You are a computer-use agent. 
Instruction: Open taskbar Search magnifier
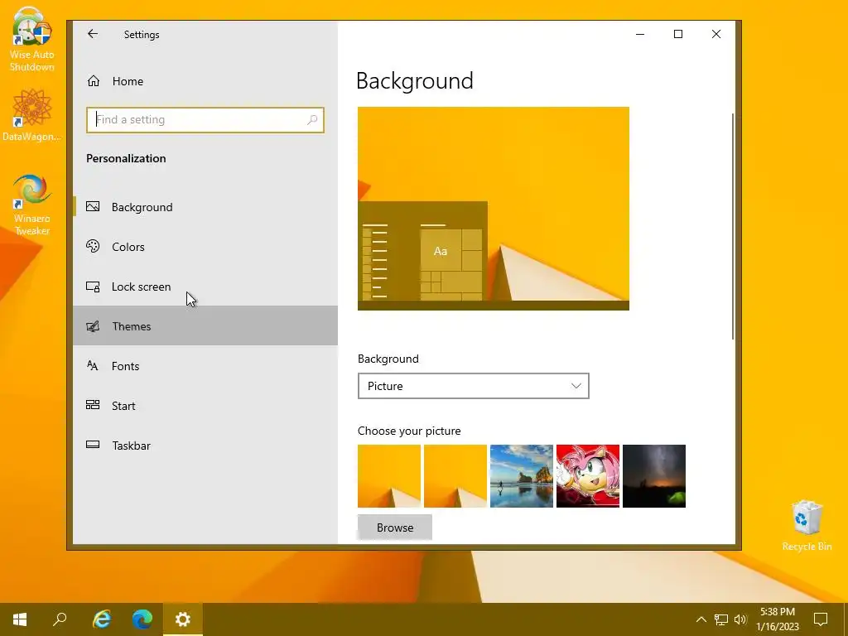[60, 619]
